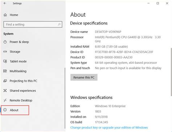Viewport: 172px width, 132px height.
Task: Open the Storage settings page
Action: [15, 52]
